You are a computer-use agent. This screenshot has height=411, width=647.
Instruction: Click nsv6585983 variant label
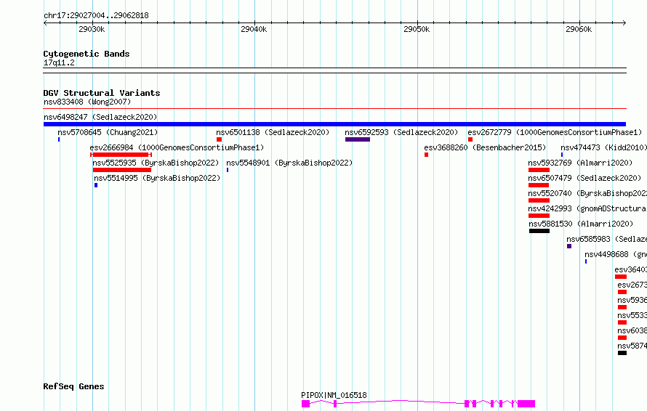click(606, 239)
